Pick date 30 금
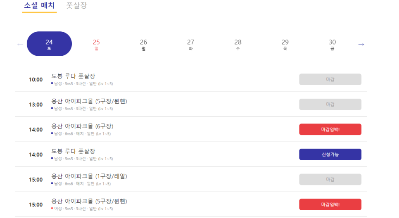 point(332,45)
